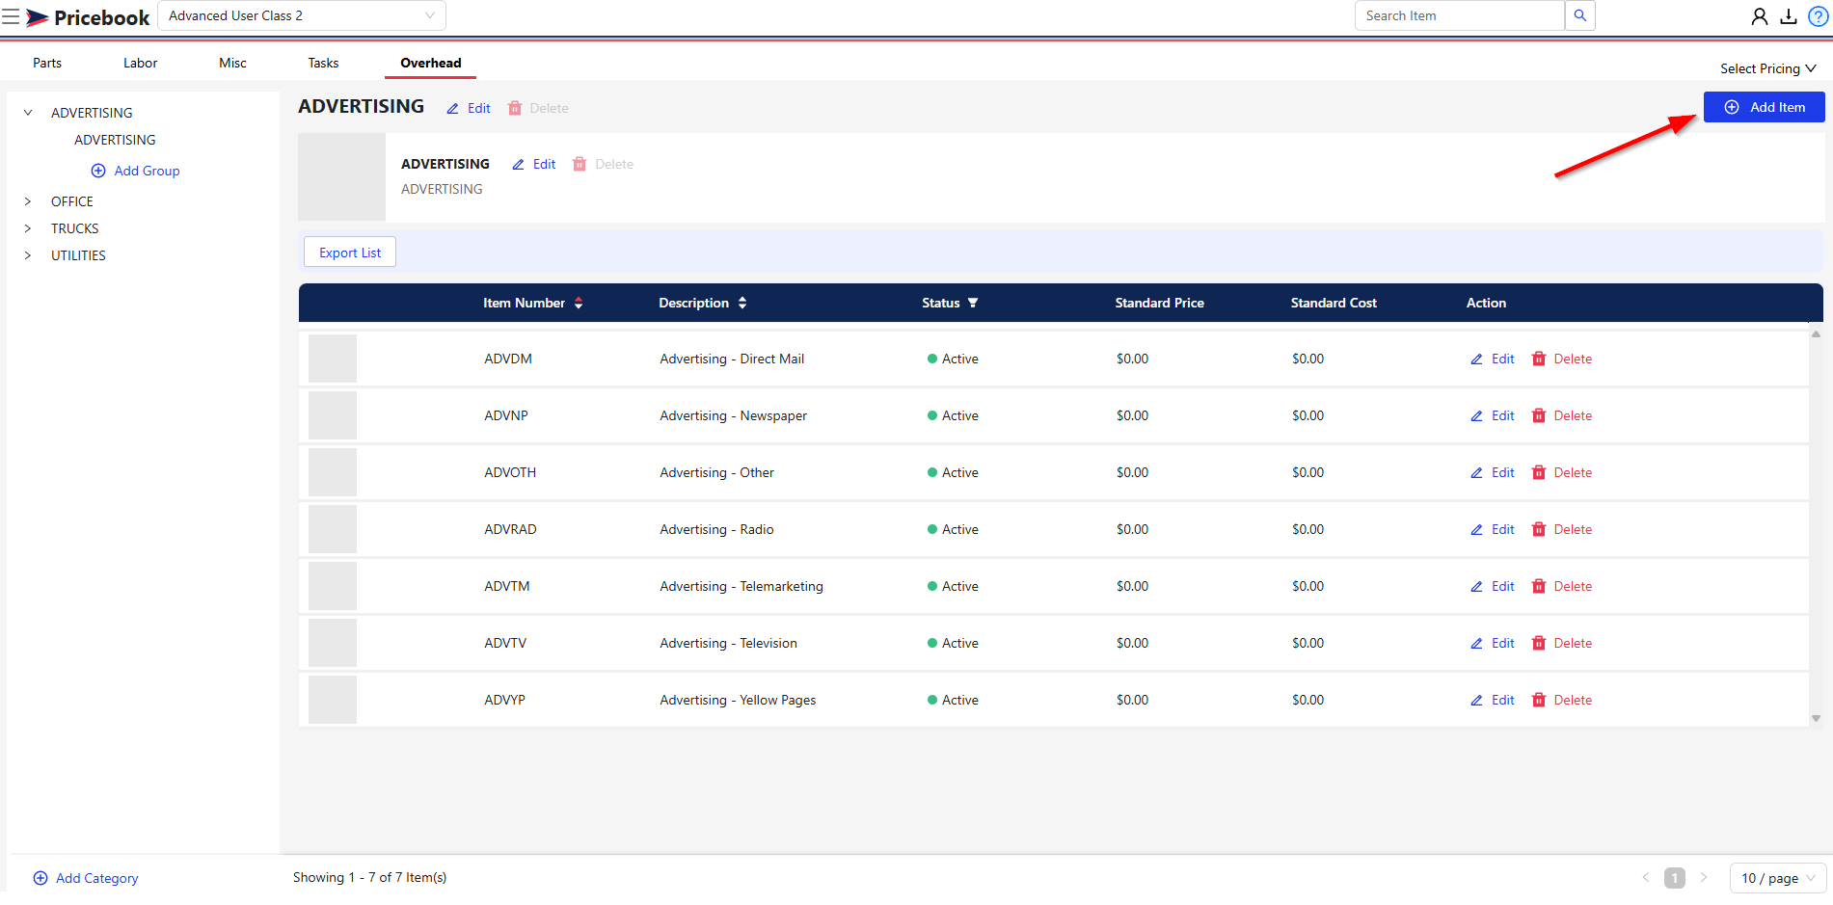The width and height of the screenshot is (1833, 905).
Task: Open the Status column filter icon
Action: coord(973,303)
